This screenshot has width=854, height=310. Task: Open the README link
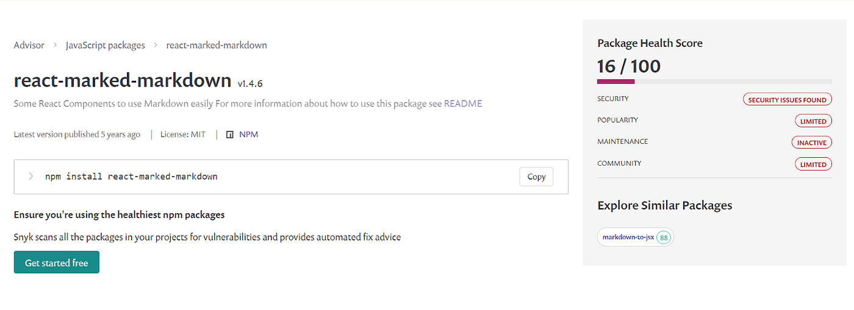point(463,104)
